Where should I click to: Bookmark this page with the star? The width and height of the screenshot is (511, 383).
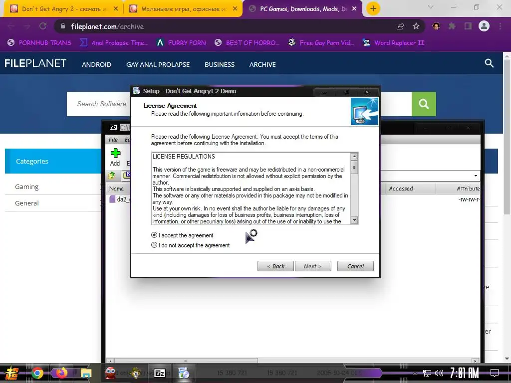pos(416,26)
